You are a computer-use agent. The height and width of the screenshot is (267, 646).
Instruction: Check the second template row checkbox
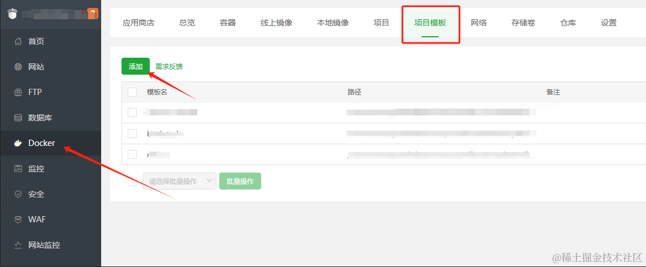coord(132,133)
